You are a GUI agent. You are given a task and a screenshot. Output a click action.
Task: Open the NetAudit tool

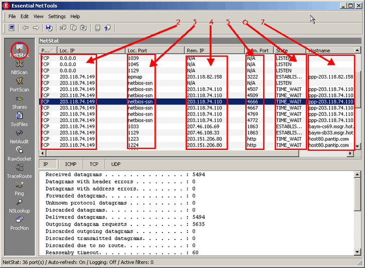[x=20, y=137]
